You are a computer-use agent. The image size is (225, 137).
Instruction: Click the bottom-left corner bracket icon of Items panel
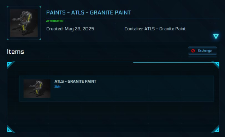[10, 129]
